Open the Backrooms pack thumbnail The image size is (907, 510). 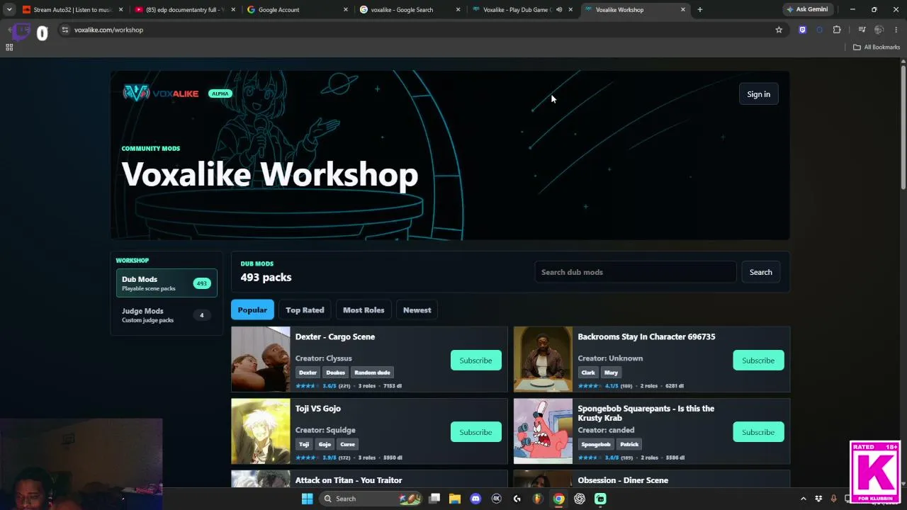click(x=543, y=359)
